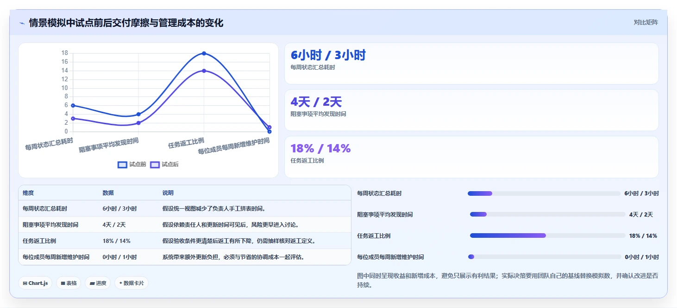Toggle the 试点前 legend swatch

(123, 164)
